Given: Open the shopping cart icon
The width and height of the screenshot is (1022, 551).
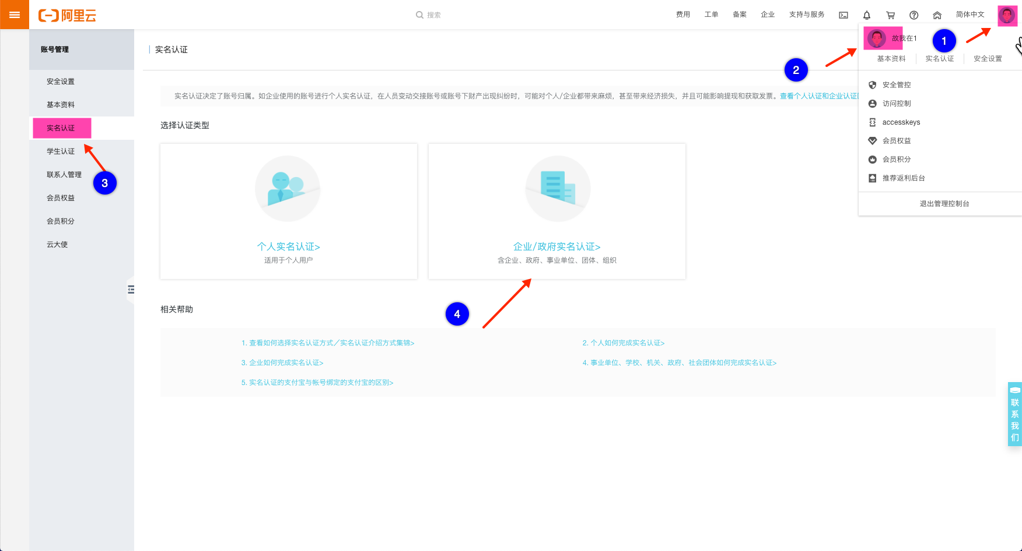Looking at the screenshot, I should (x=890, y=15).
